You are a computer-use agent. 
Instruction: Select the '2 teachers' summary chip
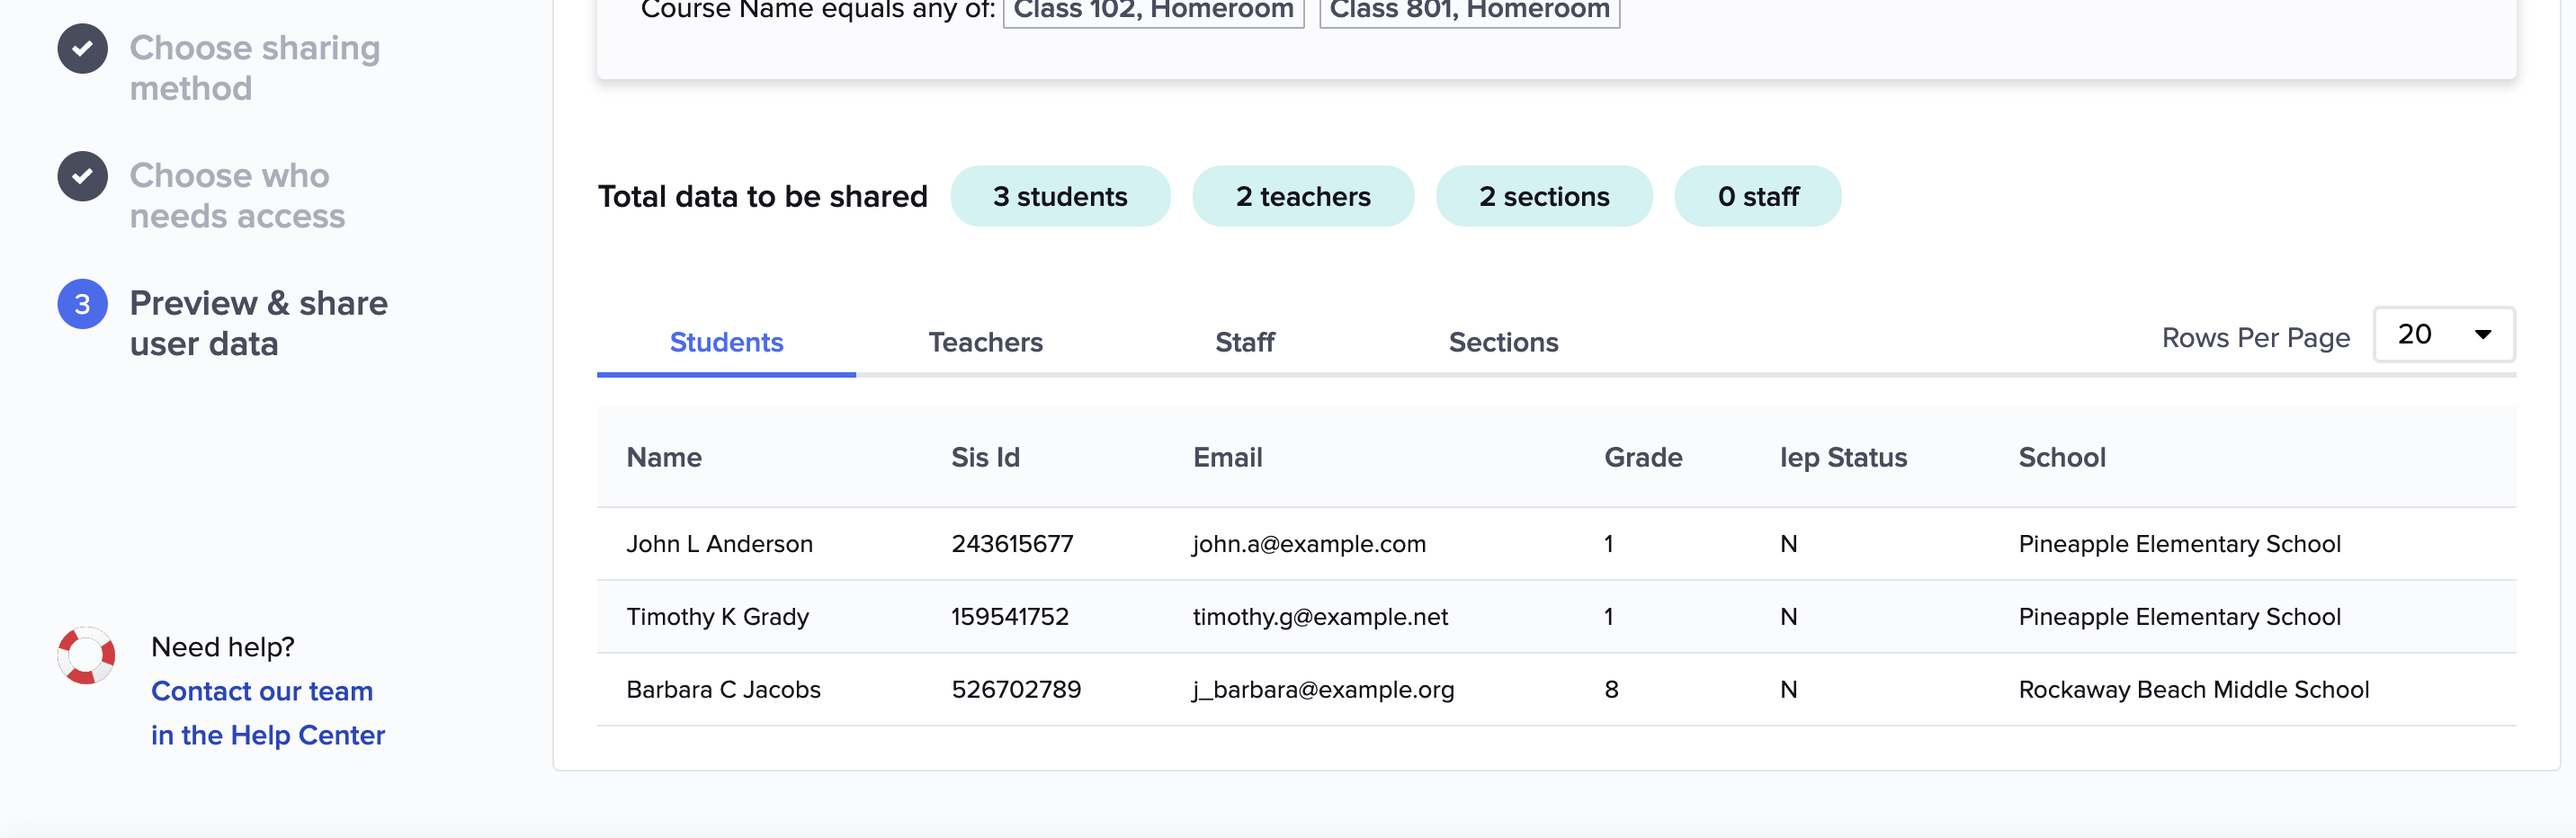1303,196
